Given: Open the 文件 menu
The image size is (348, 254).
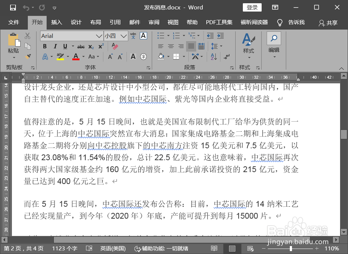Looking at the screenshot, I should [x=13, y=22].
